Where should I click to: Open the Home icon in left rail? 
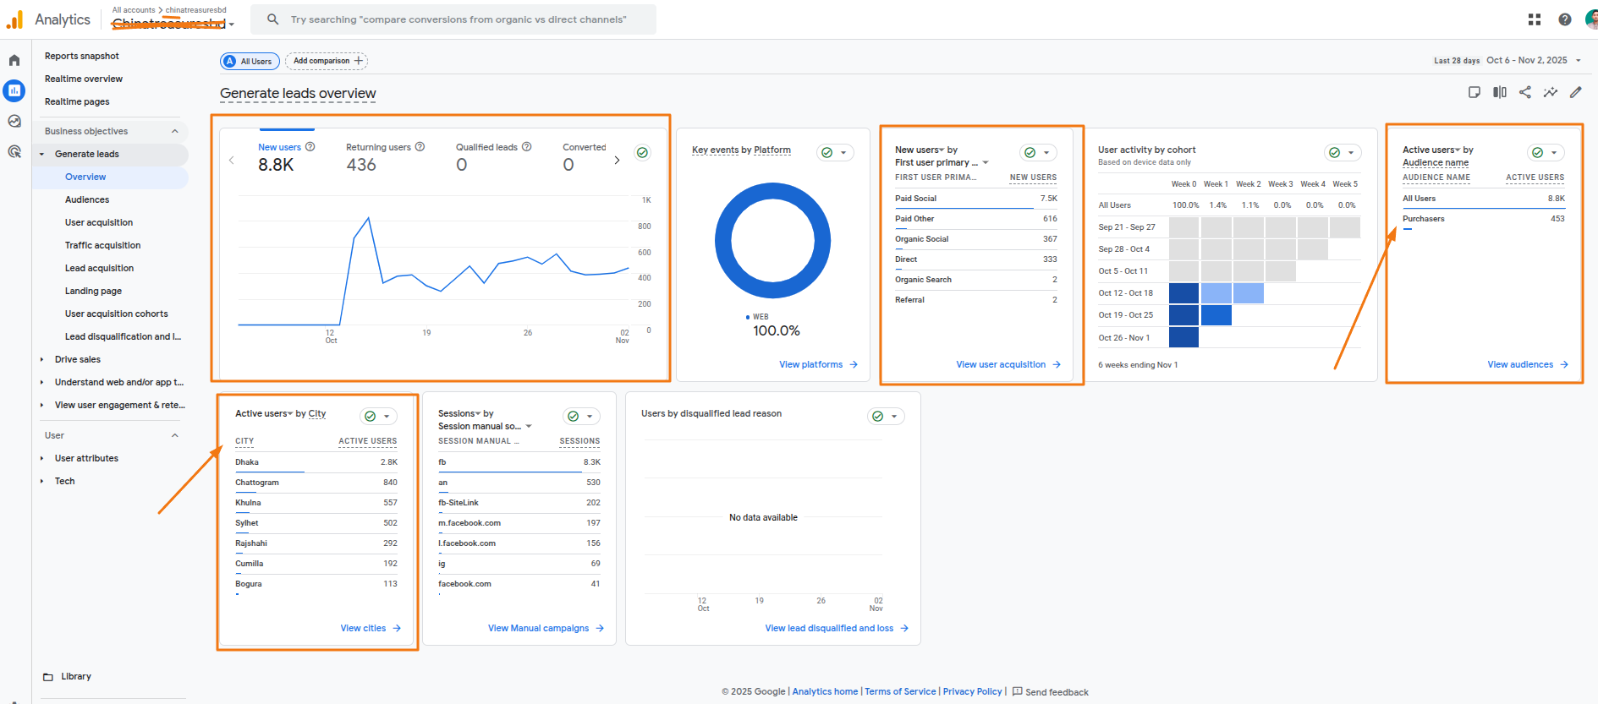(x=14, y=60)
